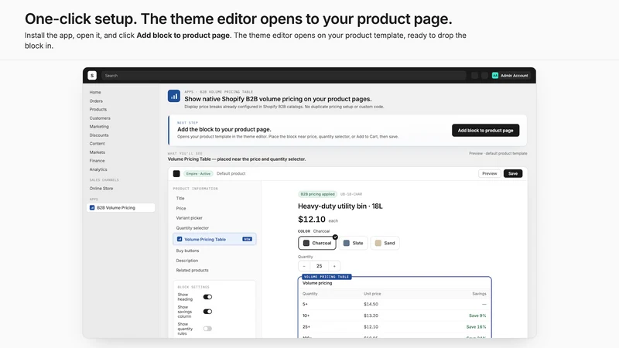Select B2B Volume Pricing app in sidebar
Screen dimensions: 619x348
coord(121,207)
